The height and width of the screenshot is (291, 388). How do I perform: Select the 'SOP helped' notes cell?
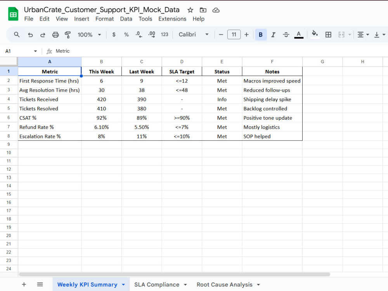[x=272, y=136]
